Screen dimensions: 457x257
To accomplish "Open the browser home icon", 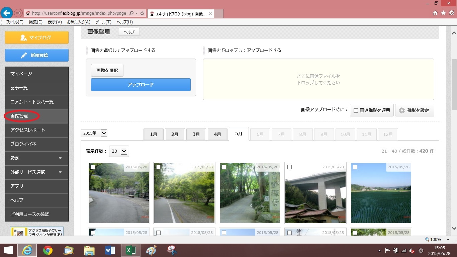I will tap(435, 13).
